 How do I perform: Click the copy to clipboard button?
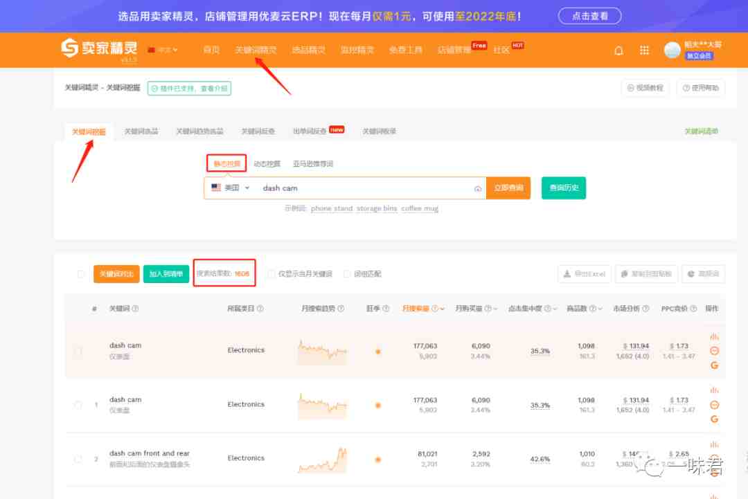tap(646, 274)
